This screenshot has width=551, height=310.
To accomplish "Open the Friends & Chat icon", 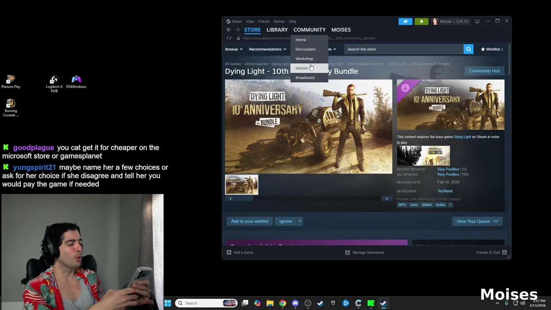I will point(505,252).
